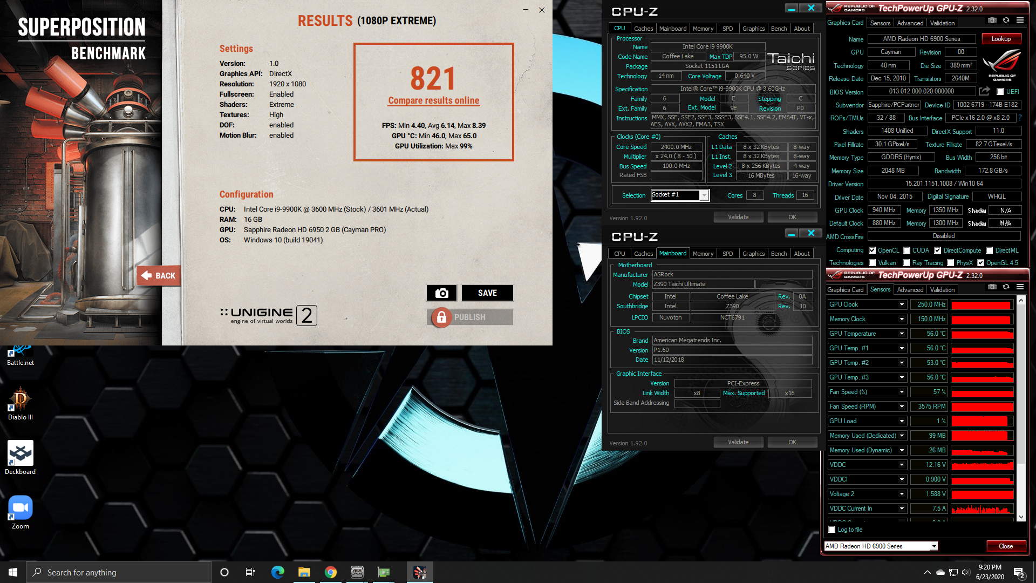Expand the Memory Used (Dedicated) sensor dropdown

(x=902, y=436)
